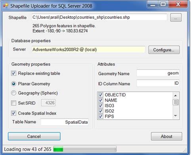Click the green upload progress bar
Viewport: 191px width, 155px height.
point(85,149)
